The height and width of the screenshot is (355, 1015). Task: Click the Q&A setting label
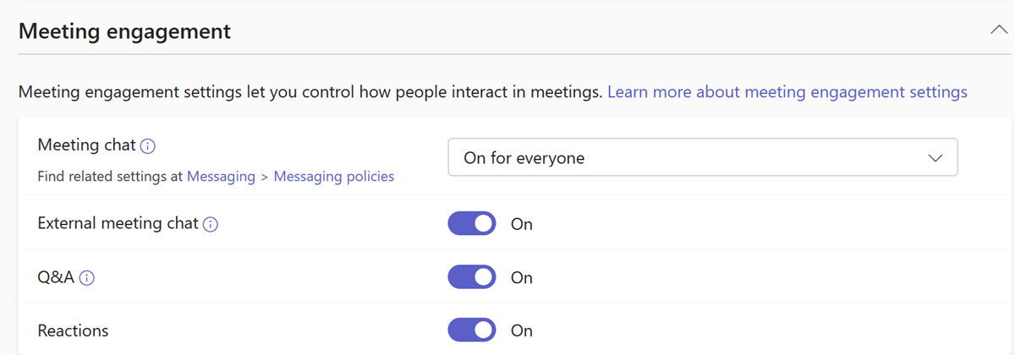point(56,277)
